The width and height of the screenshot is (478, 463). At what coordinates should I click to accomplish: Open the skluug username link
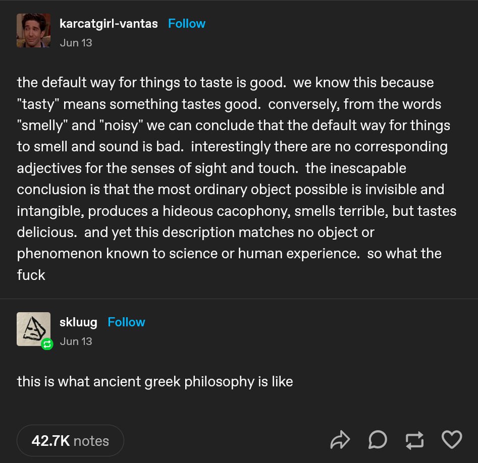tap(78, 322)
